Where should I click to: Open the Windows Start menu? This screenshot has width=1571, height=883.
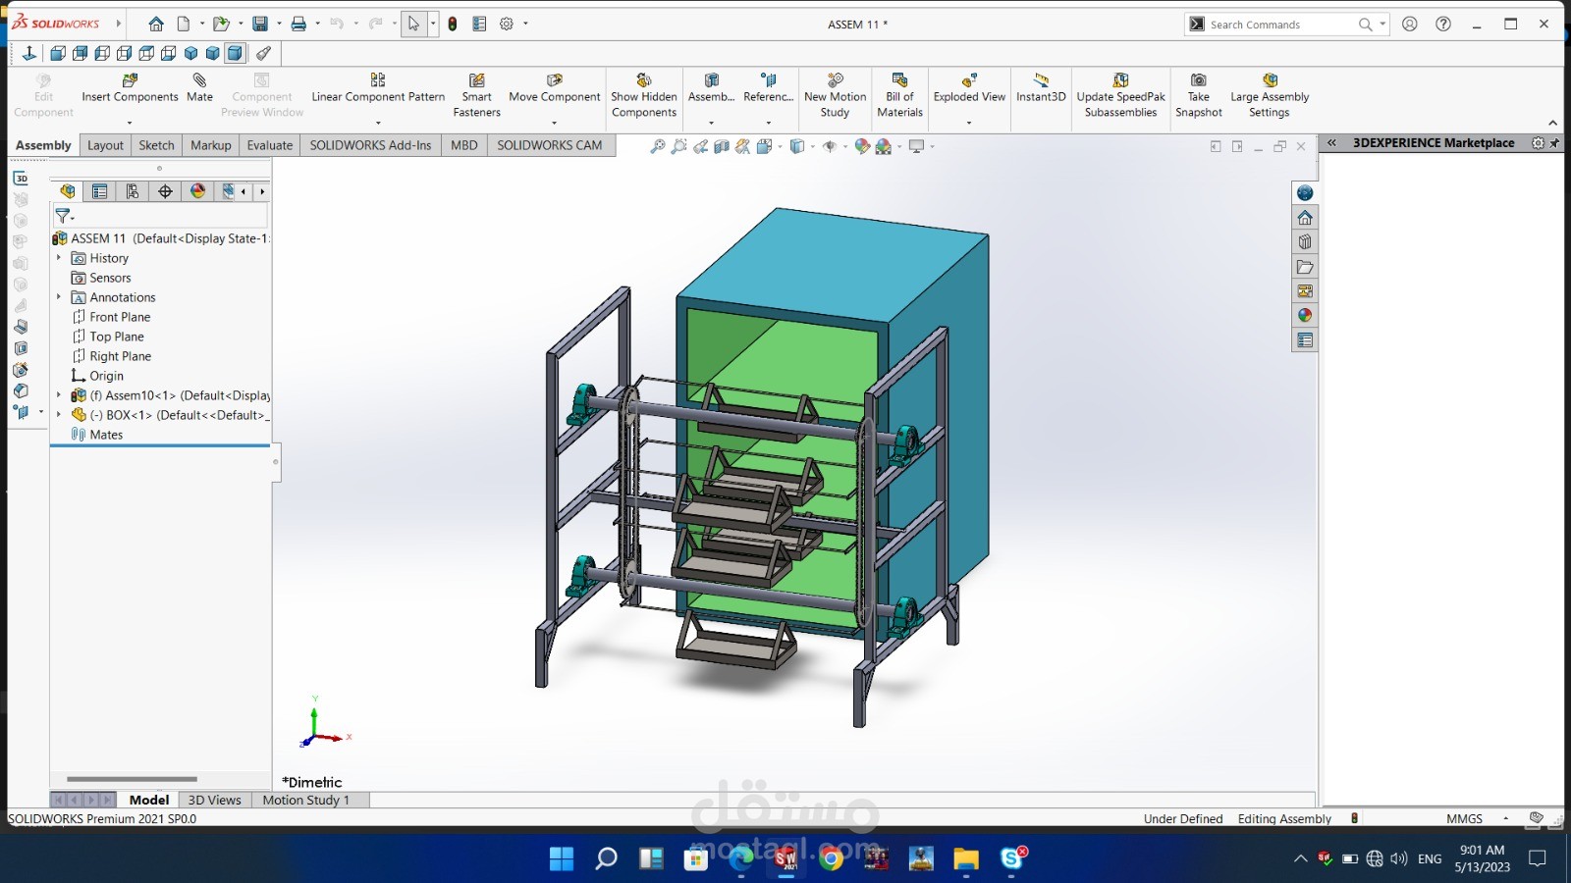[562, 858]
